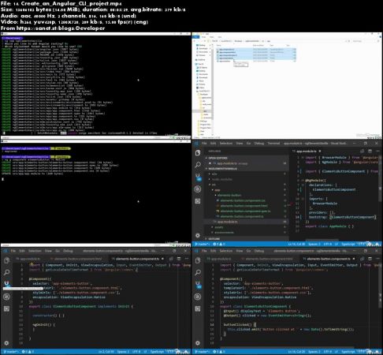The width and height of the screenshot is (383, 355).
Task: Click UTF-8 encoding in ngOnInit window status bar
Action: (136, 352)
